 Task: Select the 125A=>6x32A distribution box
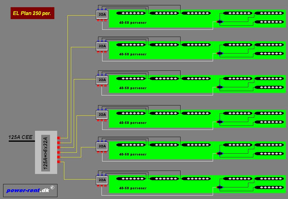point(46,152)
